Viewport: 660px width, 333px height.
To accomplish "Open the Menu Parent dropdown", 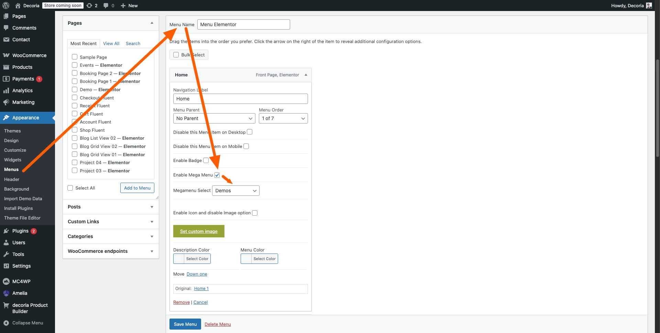I will pos(214,118).
